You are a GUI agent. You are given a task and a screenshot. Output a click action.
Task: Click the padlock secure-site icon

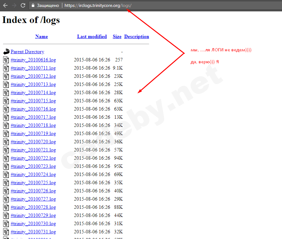tap(33, 5)
